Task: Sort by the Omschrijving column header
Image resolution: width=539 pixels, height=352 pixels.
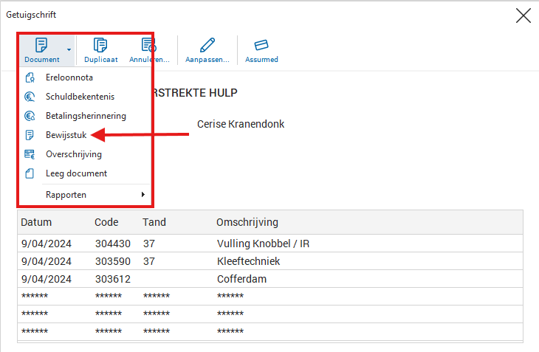Action: tap(247, 222)
